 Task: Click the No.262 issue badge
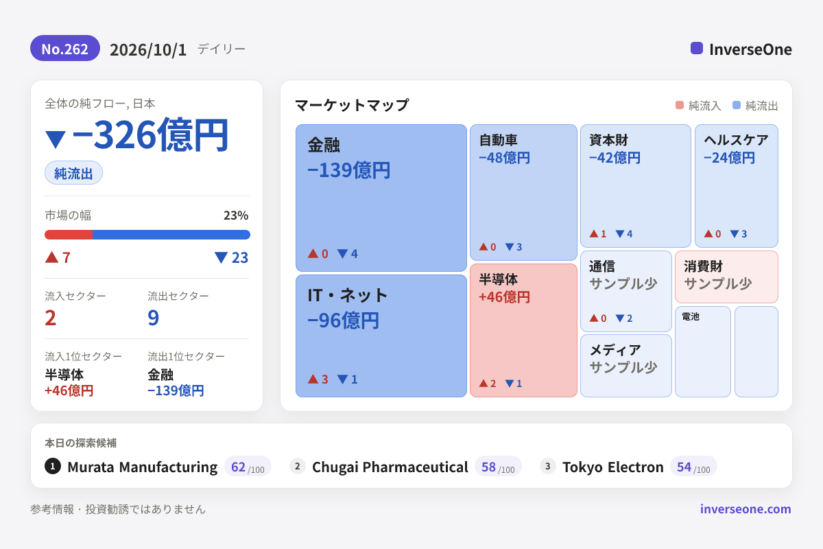click(65, 49)
